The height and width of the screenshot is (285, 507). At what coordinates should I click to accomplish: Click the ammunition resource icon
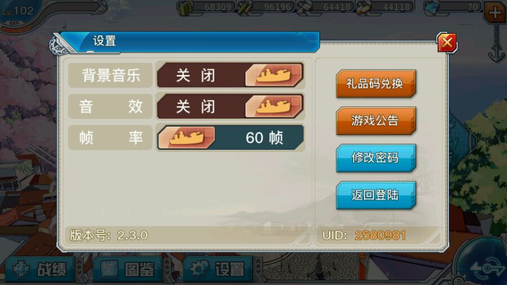(x=244, y=7)
